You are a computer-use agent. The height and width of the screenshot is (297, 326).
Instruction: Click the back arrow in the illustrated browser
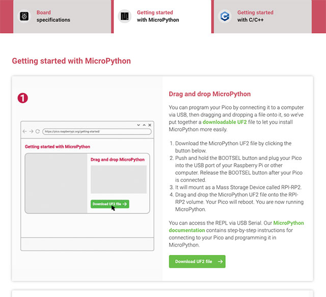(25, 131)
